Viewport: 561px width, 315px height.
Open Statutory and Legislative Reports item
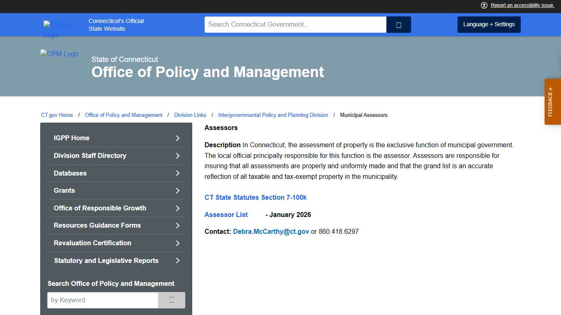(x=106, y=260)
